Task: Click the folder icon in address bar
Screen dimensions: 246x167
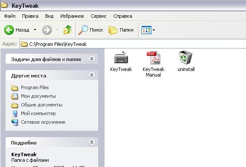Action: (x=24, y=44)
